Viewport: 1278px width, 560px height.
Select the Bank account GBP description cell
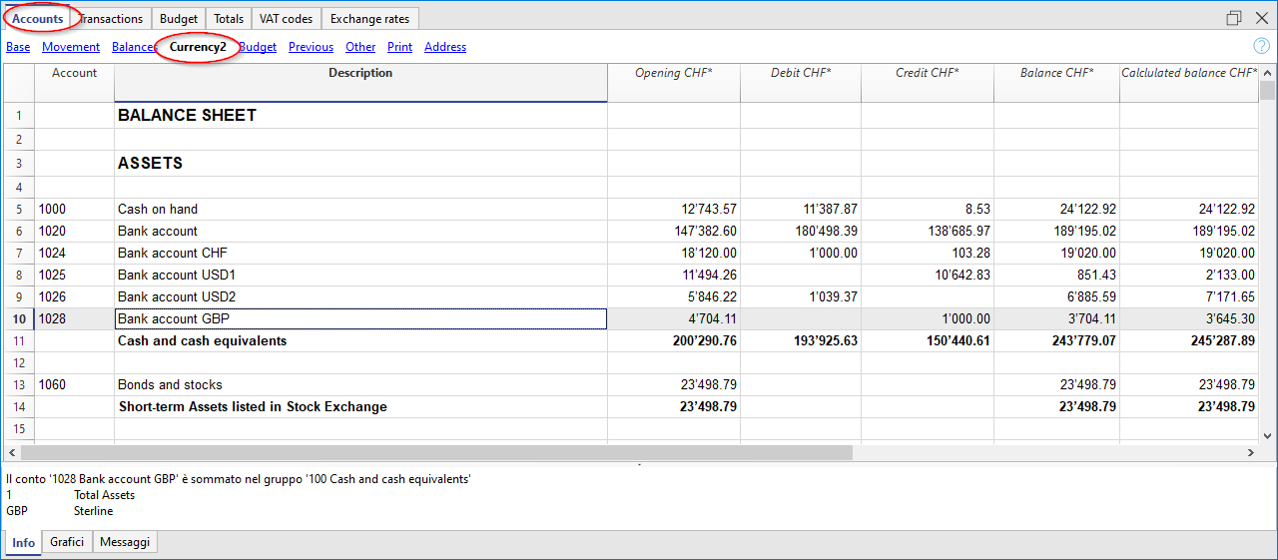pyautogui.click(x=360, y=319)
